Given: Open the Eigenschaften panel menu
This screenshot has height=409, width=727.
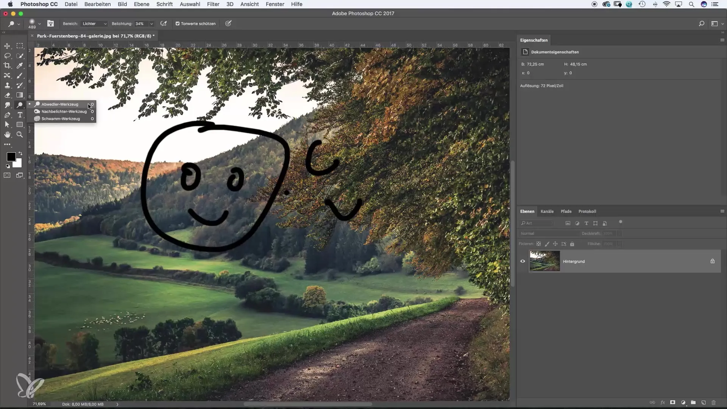Looking at the screenshot, I should pos(722,40).
